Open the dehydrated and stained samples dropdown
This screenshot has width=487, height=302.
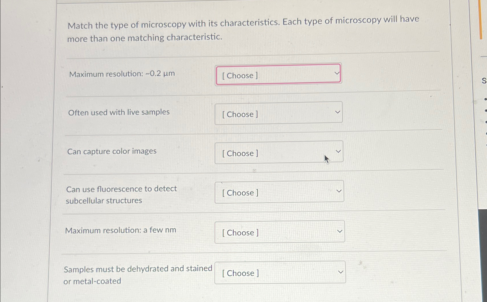coord(280,272)
